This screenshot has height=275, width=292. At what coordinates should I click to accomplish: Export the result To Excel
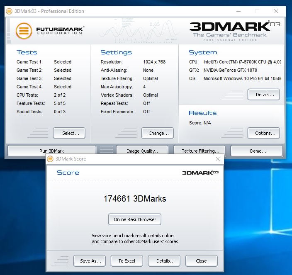[127, 261]
